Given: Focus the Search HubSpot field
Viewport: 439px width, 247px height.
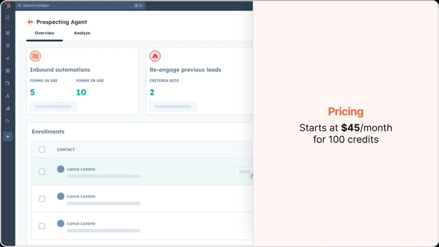Looking at the screenshot, I should [80, 6].
